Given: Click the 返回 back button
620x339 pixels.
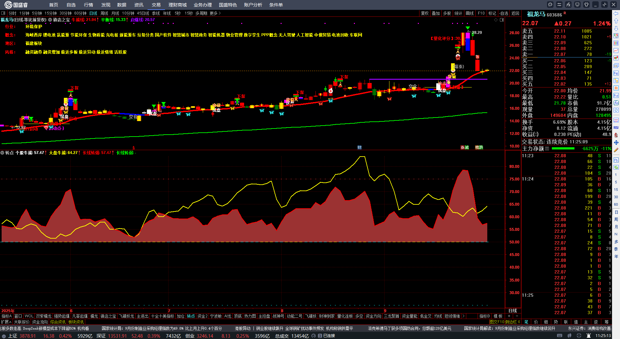Looking at the screenshot, I should click(x=515, y=13).
